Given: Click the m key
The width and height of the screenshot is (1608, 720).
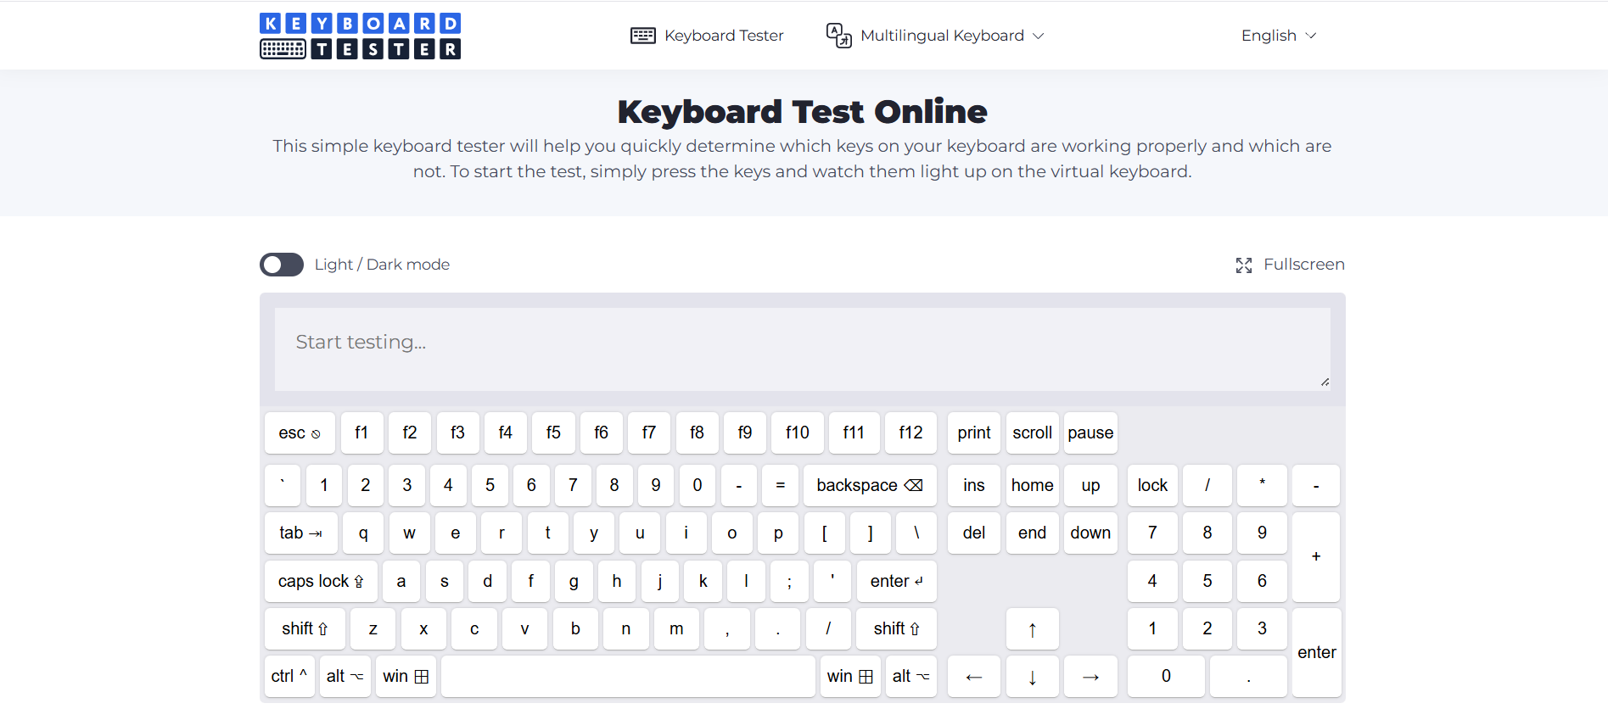Looking at the screenshot, I should (x=676, y=628).
